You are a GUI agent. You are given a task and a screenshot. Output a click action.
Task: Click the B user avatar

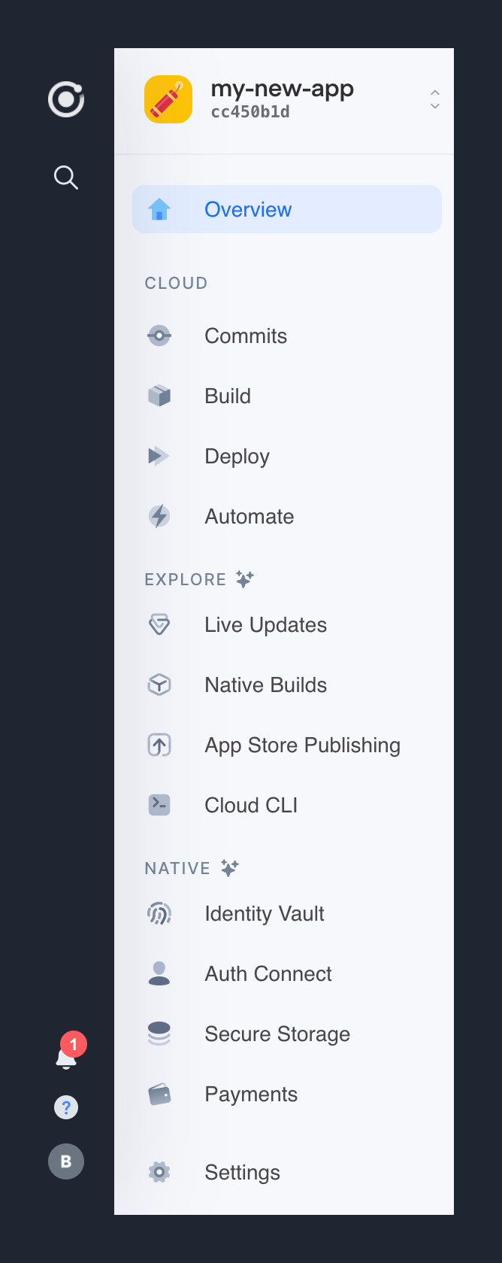[x=66, y=1161]
